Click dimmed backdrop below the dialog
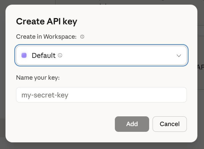204x149 pixels. (x=101, y=146)
